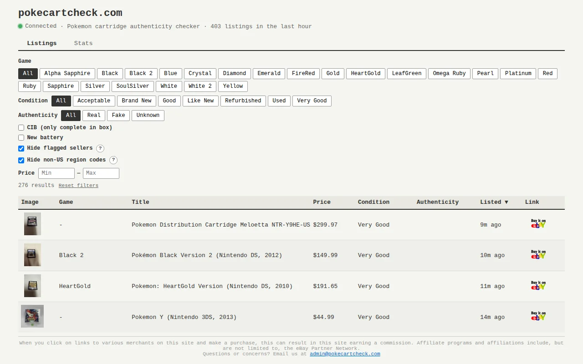Filter games by Diamond
This screenshot has height=364, width=583.
click(235, 74)
